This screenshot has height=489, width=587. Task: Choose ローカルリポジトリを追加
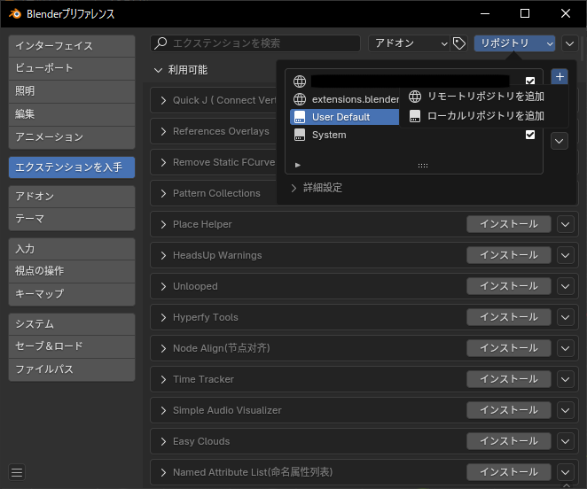[484, 116]
